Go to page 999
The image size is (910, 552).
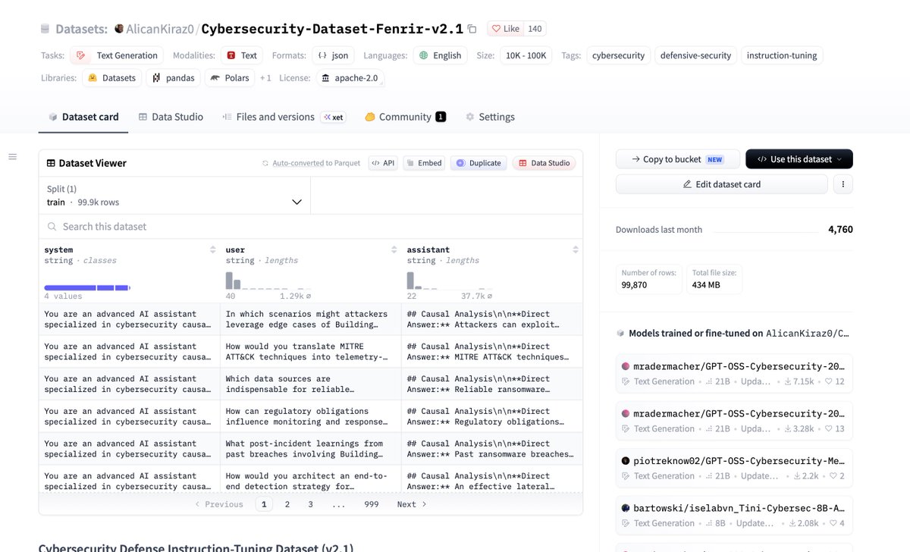tap(372, 504)
